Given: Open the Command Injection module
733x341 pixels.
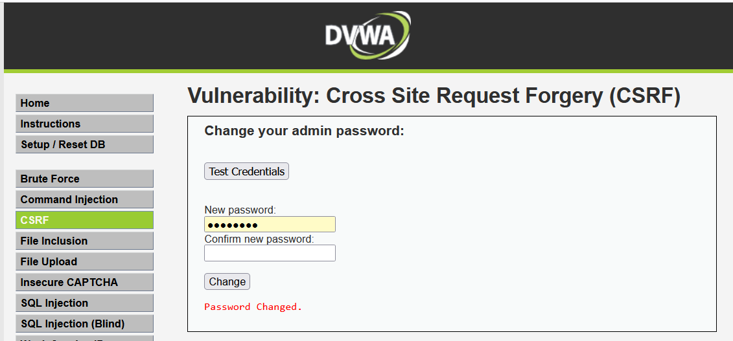Looking at the screenshot, I should point(84,199).
